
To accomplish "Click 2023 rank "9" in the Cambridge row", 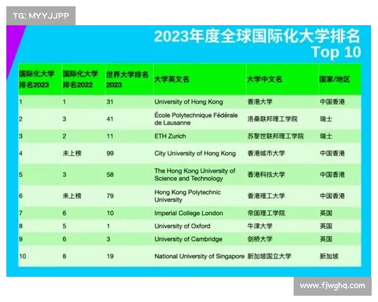I will [21, 239].
